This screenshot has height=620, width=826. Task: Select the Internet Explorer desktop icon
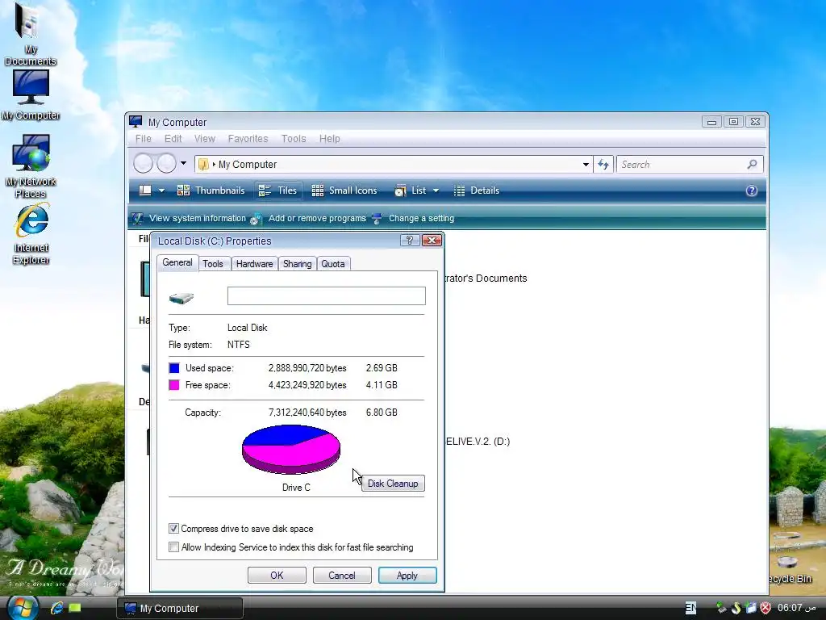tap(31, 233)
